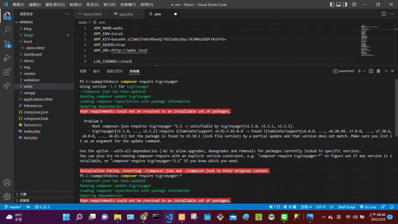398x224 pixels.
Task: Open Chrome from the taskbar
Action: [143, 217]
